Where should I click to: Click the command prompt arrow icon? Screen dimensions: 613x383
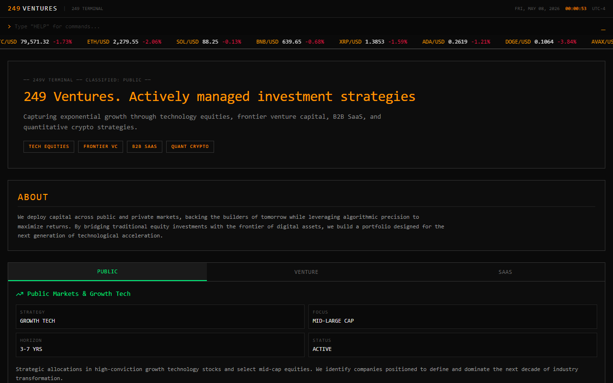pos(10,26)
